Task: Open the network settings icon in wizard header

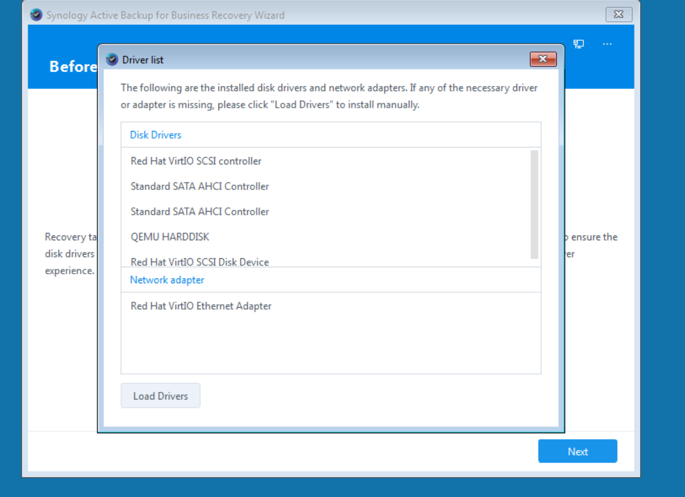Action: click(x=578, y=44)
